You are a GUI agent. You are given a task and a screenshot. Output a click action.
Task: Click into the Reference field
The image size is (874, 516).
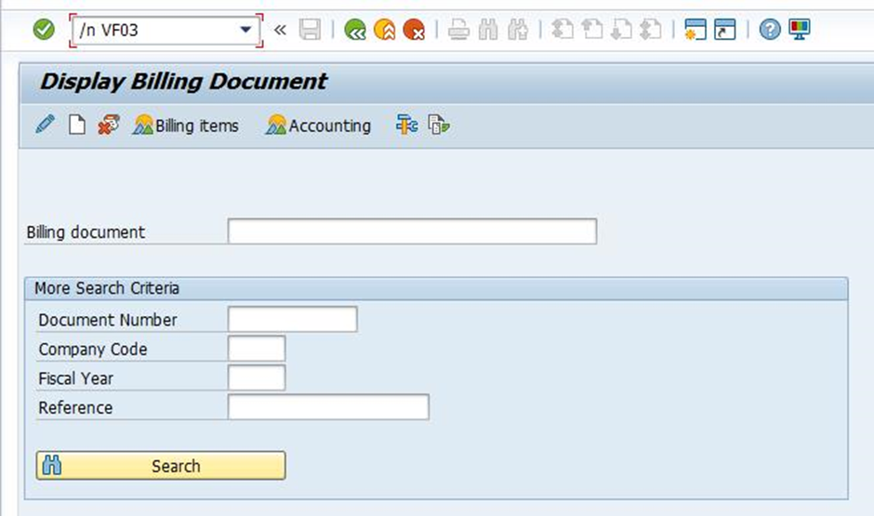(x=328, y=407)
